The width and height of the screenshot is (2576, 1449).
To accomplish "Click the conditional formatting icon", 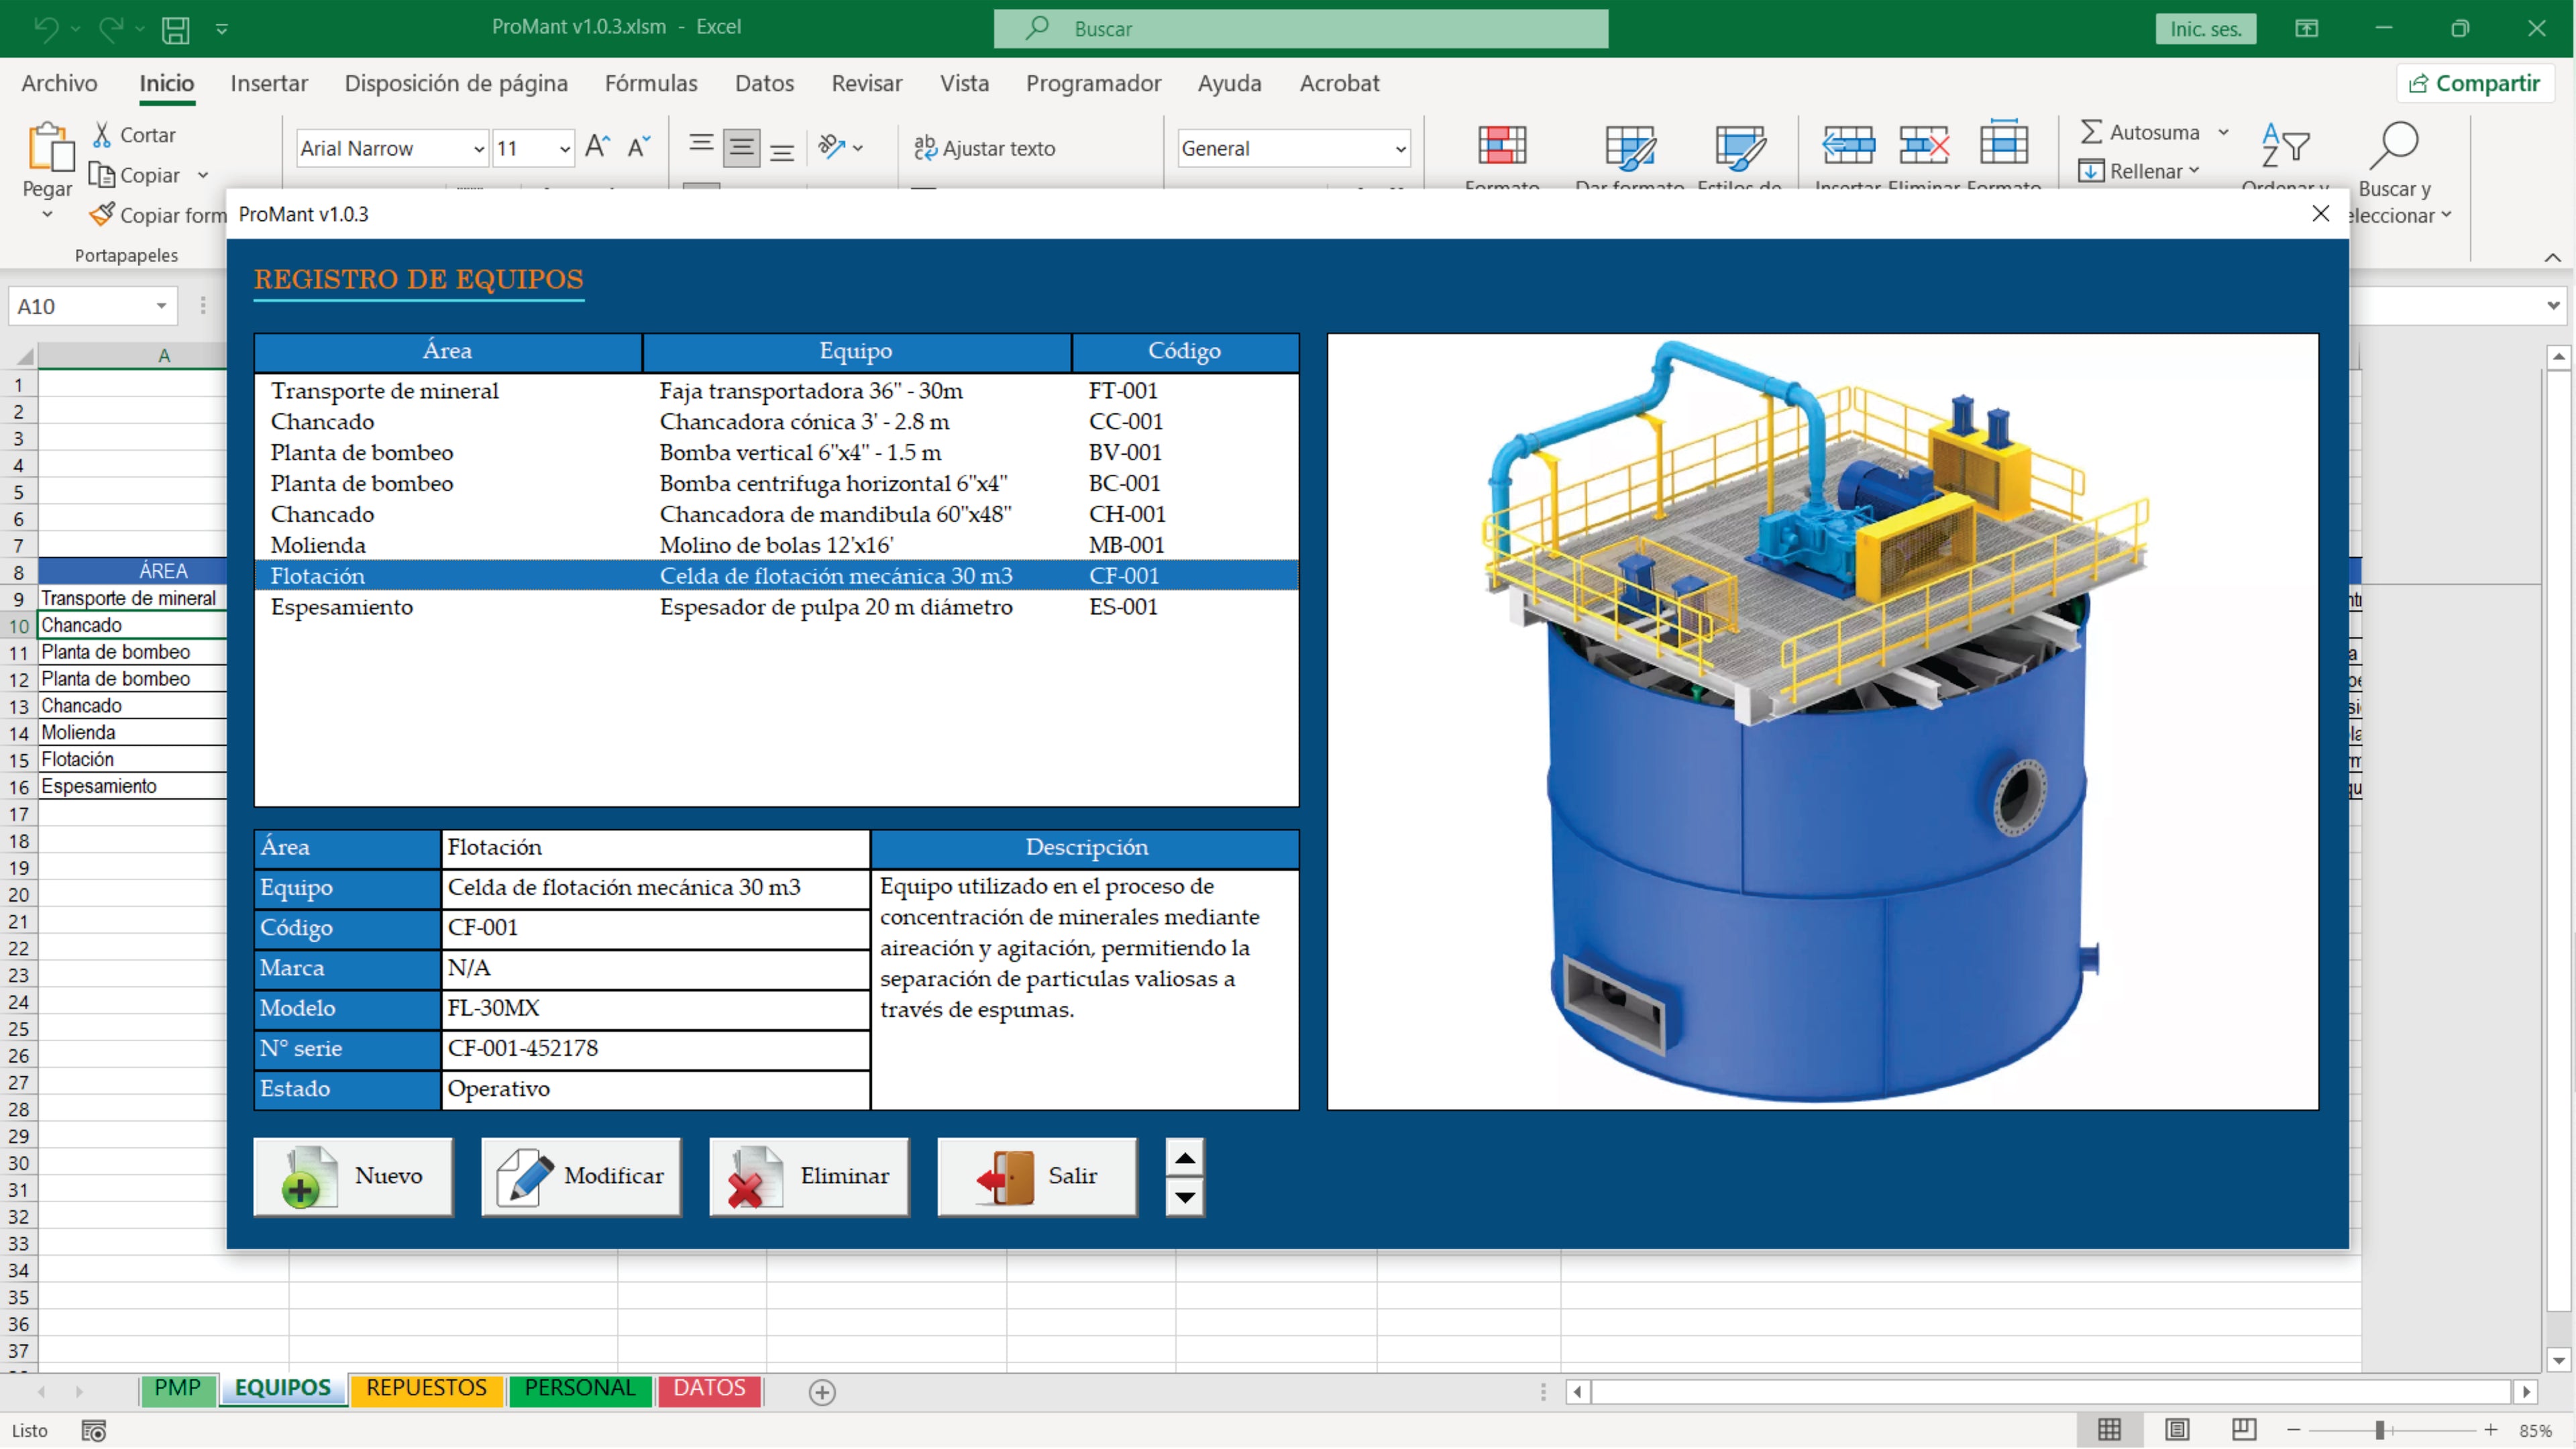I will (1502, 146).
